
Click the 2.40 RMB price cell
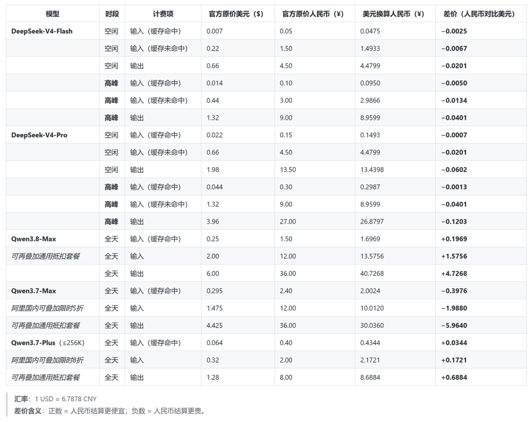(286, 291)
